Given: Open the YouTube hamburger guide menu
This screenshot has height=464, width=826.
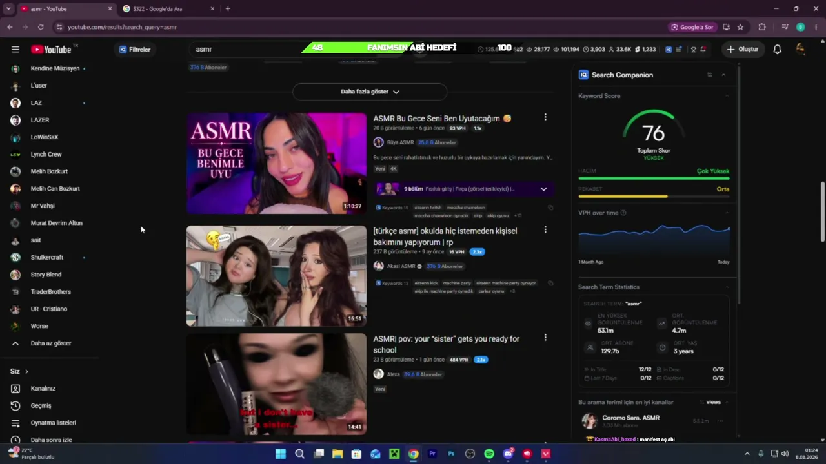Looking at the screenshot, I should tap(15, 49).
